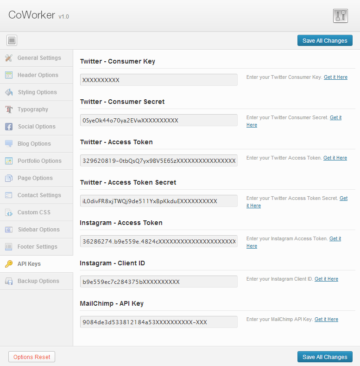
Task: Click the Twitter - Access Token Secret heading
Action: (128, 182)
